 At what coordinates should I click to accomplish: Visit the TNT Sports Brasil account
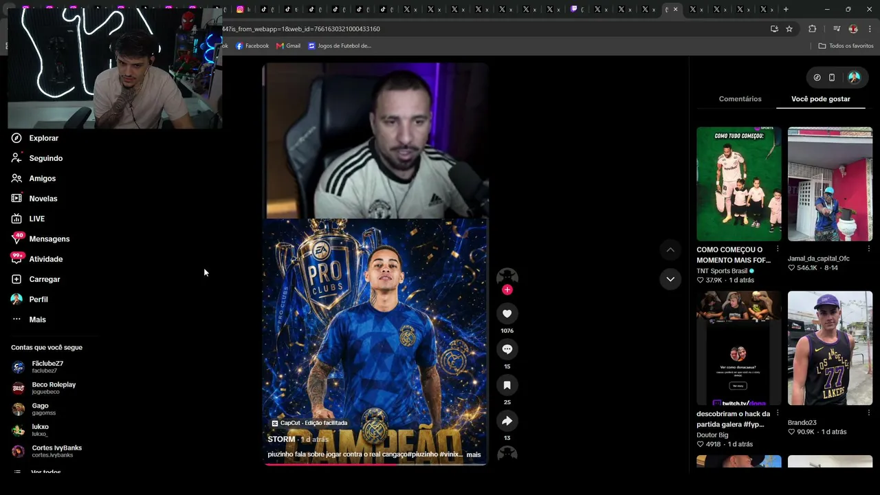tap(722, 271)
